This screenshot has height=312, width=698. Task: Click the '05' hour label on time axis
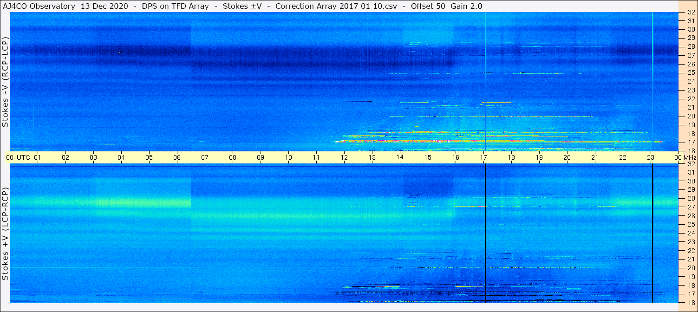(x=149, y=157)
